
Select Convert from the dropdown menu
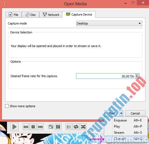[126, 139]
